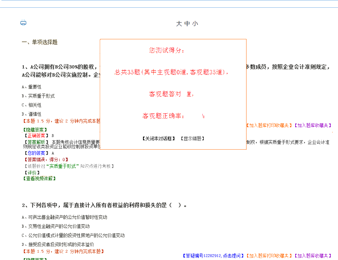
Task: Collapse answer with 隐藏答案 under question 1
Action: (x=35, y=130)
